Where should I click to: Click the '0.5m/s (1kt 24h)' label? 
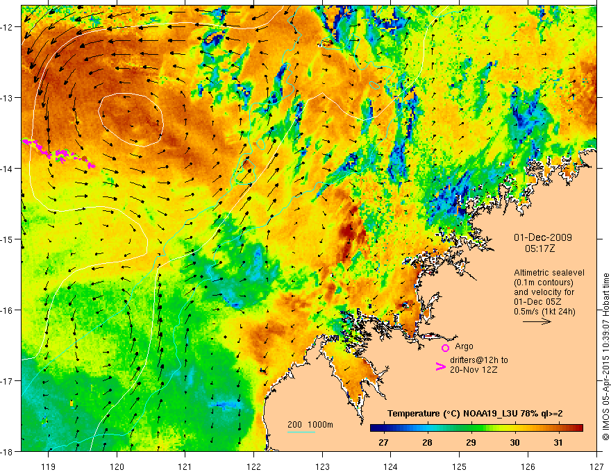(544, 312)
